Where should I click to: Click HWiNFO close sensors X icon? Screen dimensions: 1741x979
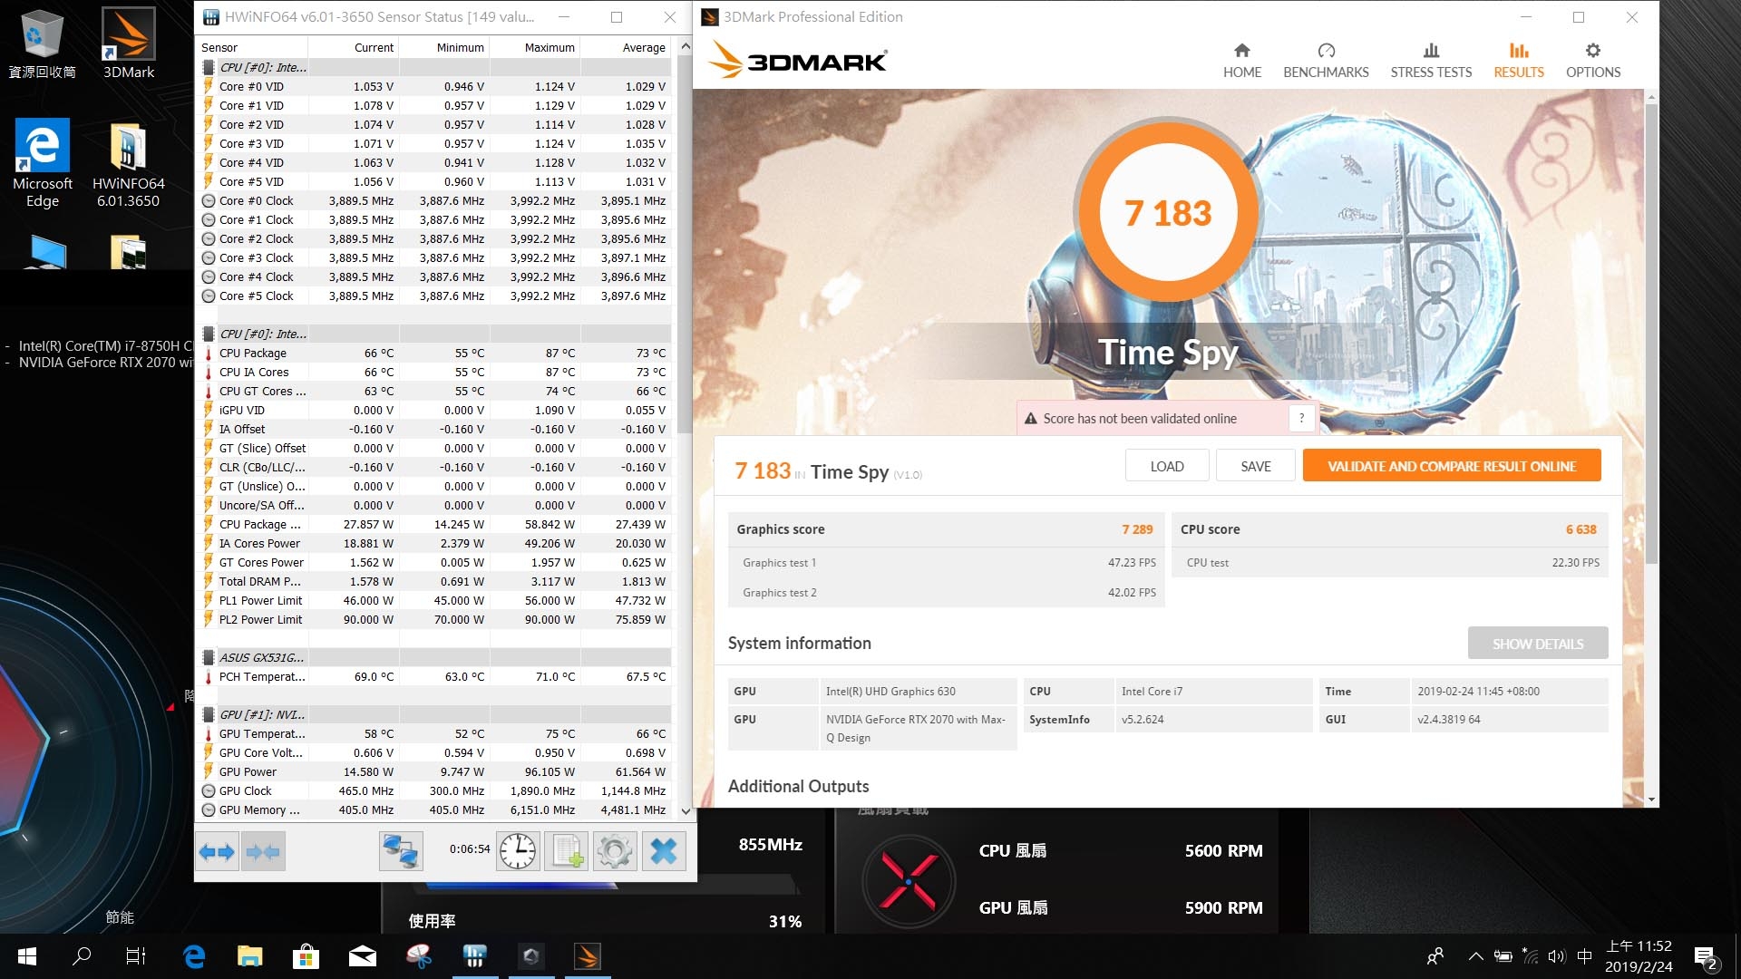664,851
